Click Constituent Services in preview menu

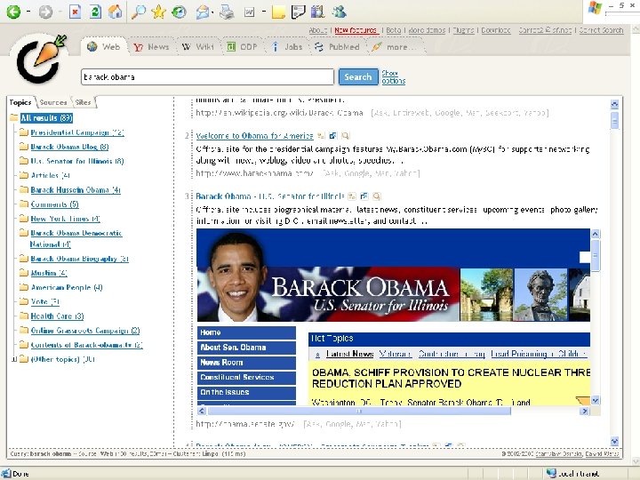tap(246, 377)
